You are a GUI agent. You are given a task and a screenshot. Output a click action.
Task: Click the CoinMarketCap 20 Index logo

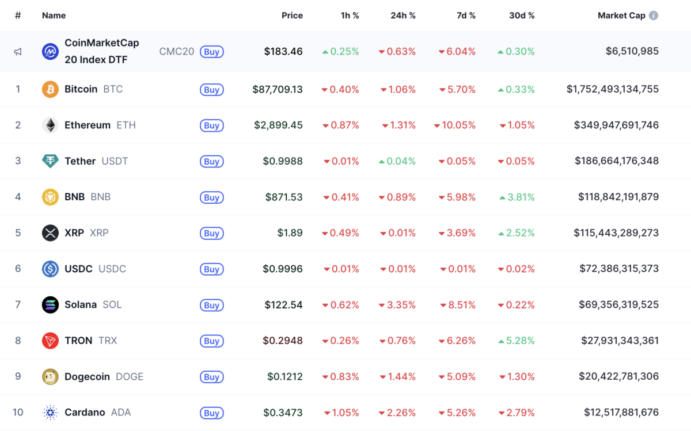tap(50, 52)
